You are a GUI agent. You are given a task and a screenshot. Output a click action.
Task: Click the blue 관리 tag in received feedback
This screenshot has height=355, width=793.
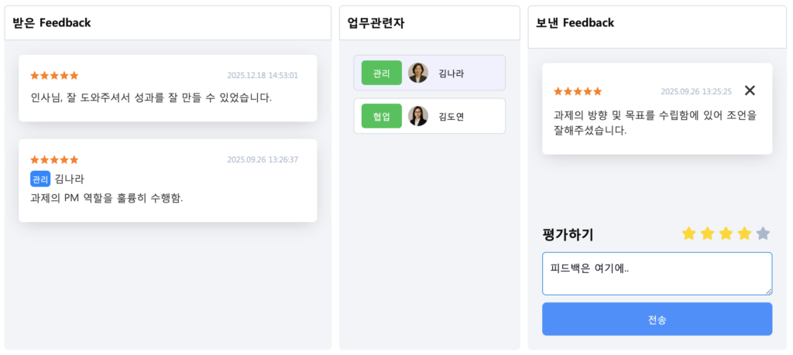coord(40,179)
